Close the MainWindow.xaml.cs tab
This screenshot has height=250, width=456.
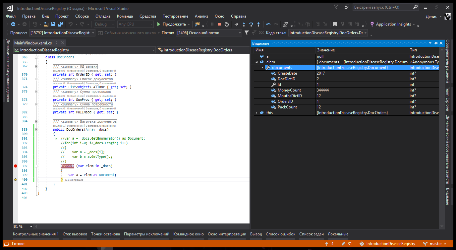coord(62,43)
